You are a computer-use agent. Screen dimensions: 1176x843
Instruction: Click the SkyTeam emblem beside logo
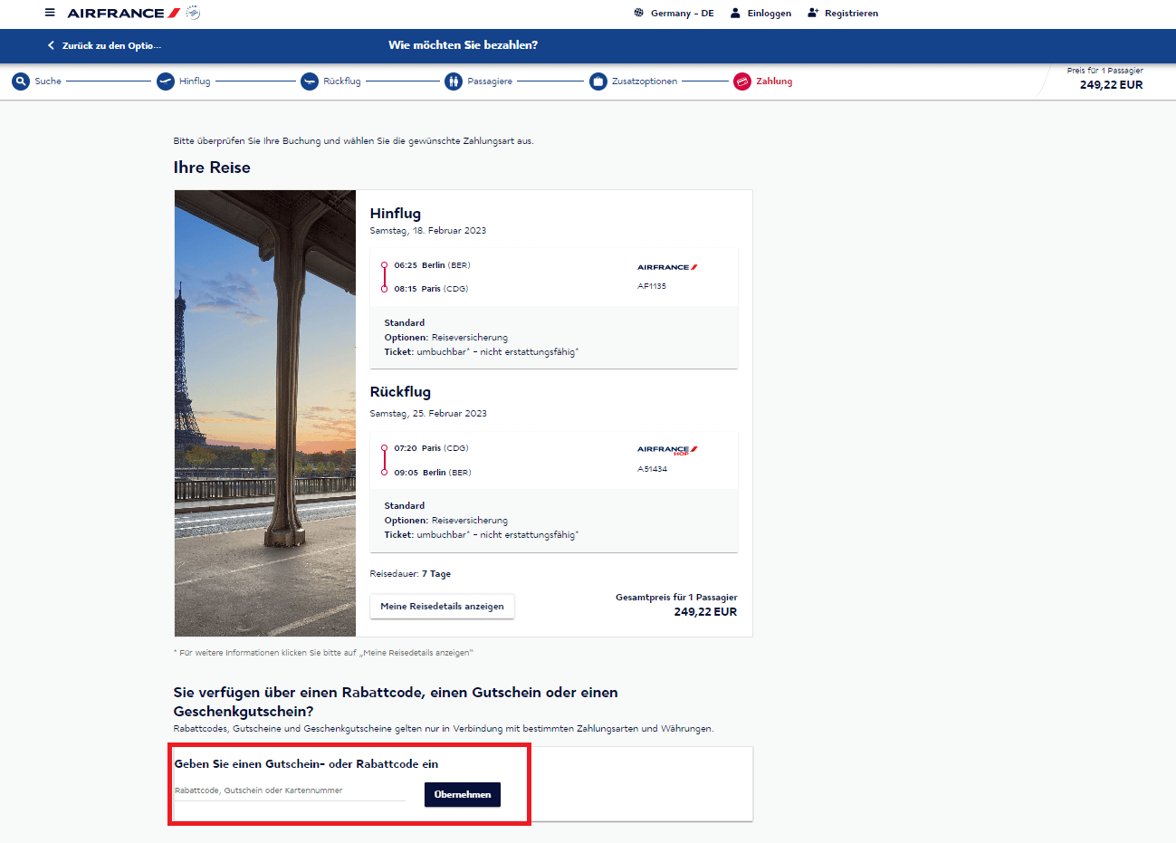(x=193, y=13)
